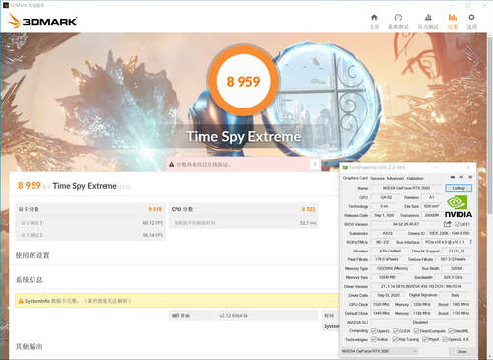Dismiss the pink warning banner arrow
This screenshot has height=360, width=493.
[315, 164]
